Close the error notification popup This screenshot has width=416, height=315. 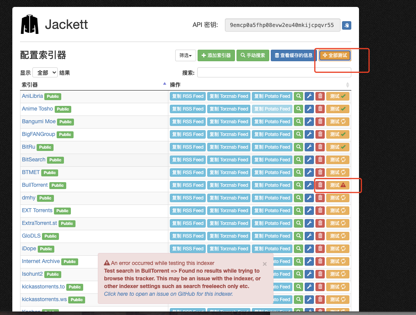265,264
